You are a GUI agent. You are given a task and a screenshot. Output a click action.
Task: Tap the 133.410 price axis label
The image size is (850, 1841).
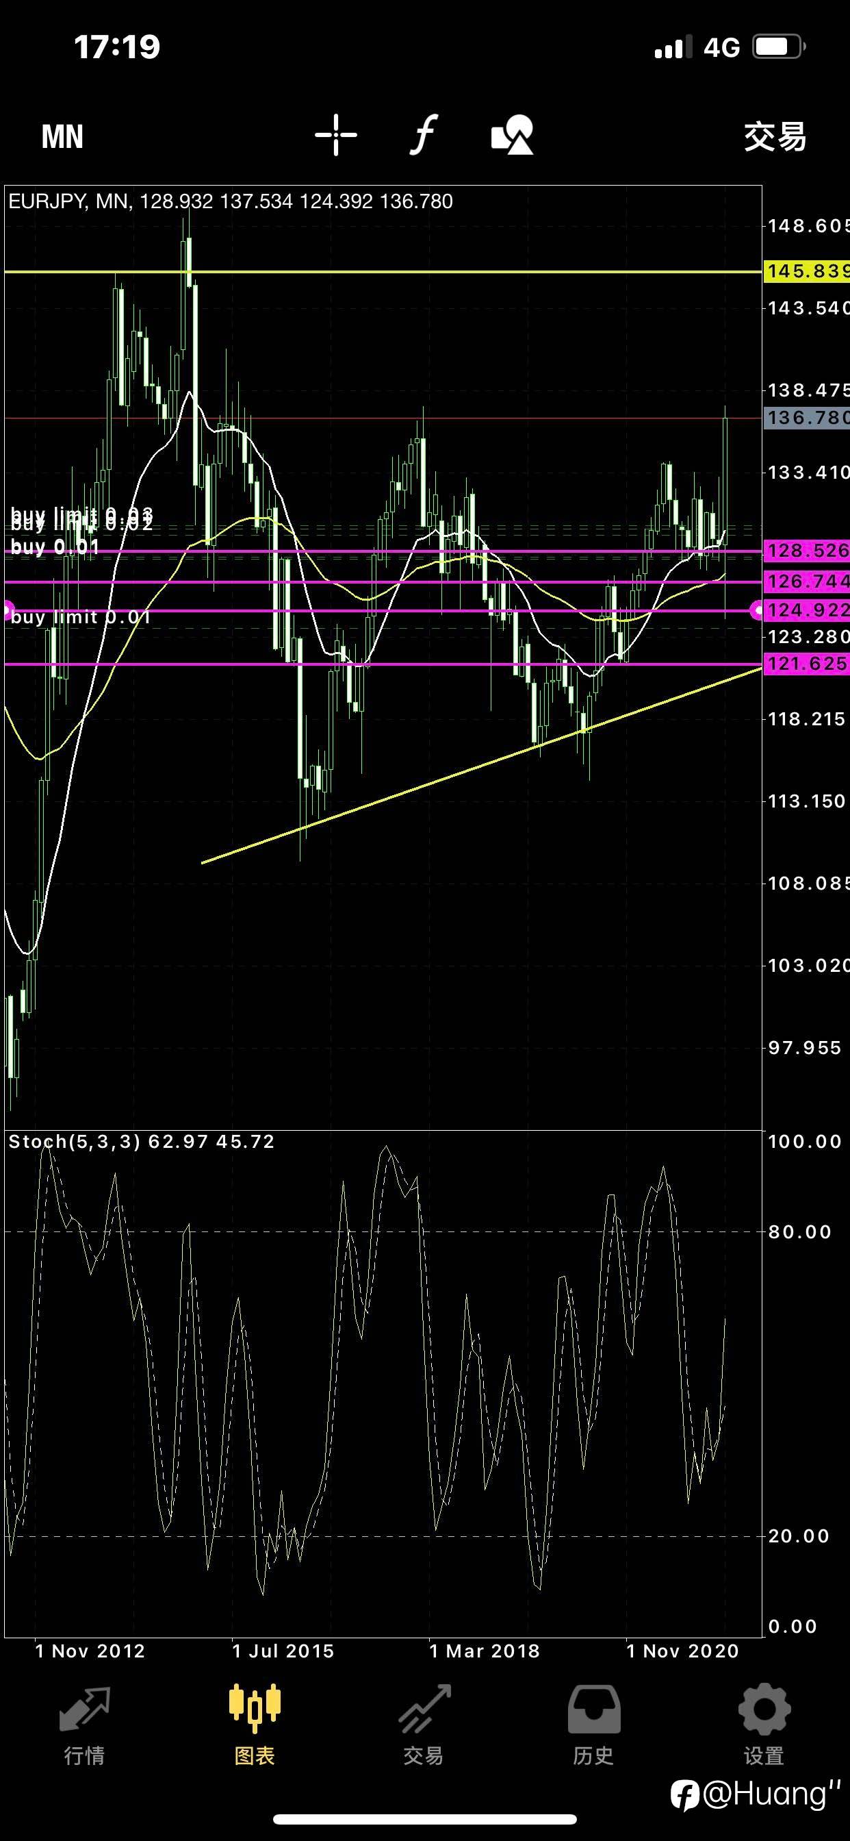(808, 473)
